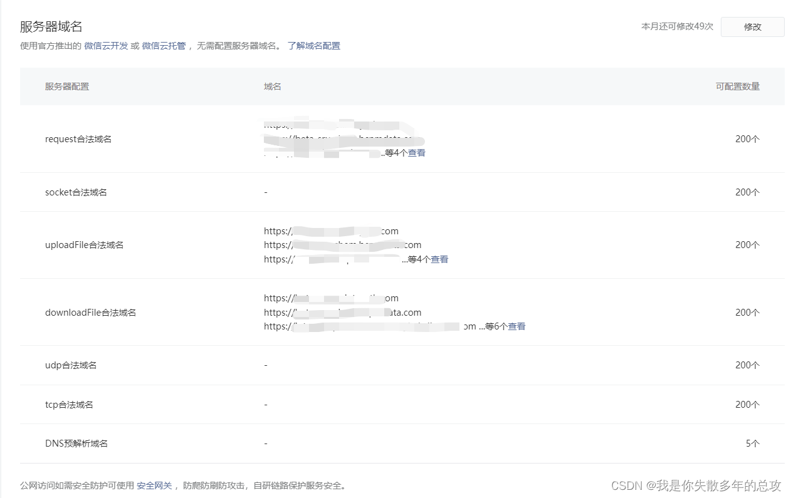Open the 微信云开发 link
Image resolution: width=791 pixels, height=498 pixels.
[x=105, y=45]
